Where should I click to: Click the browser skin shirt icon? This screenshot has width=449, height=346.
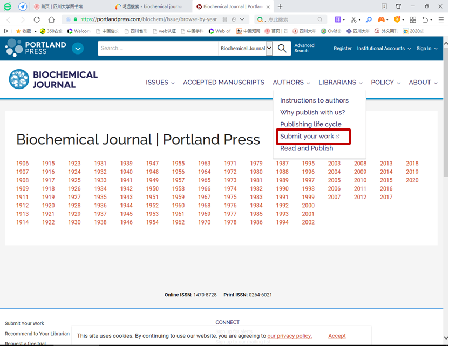point(398,6)
